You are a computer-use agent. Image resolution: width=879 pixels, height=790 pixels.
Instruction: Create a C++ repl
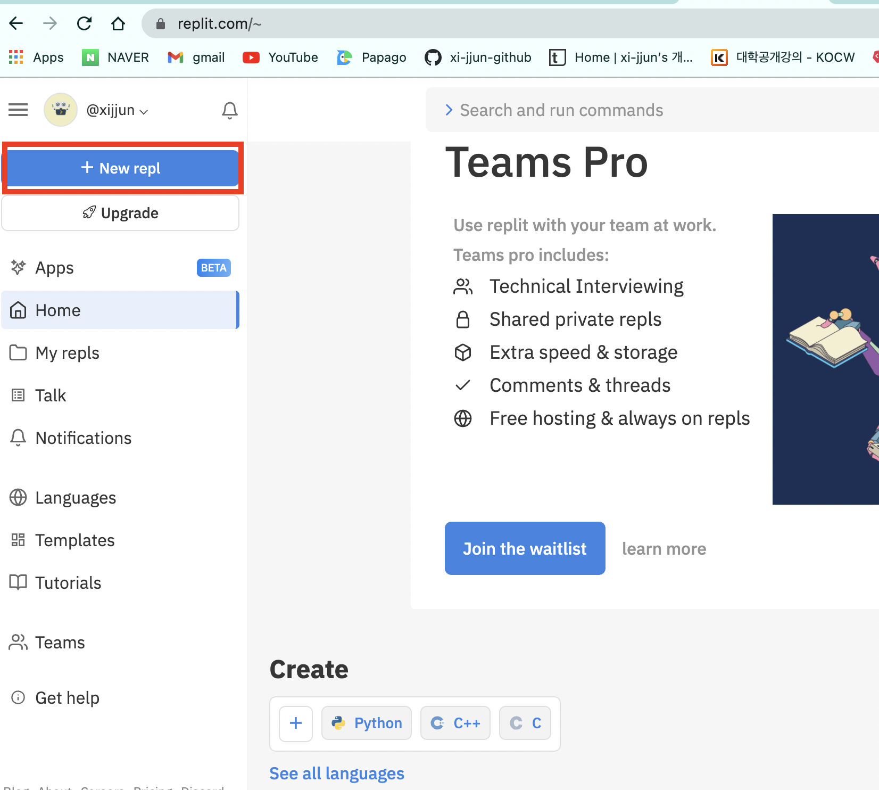click(x=455, y=723)
